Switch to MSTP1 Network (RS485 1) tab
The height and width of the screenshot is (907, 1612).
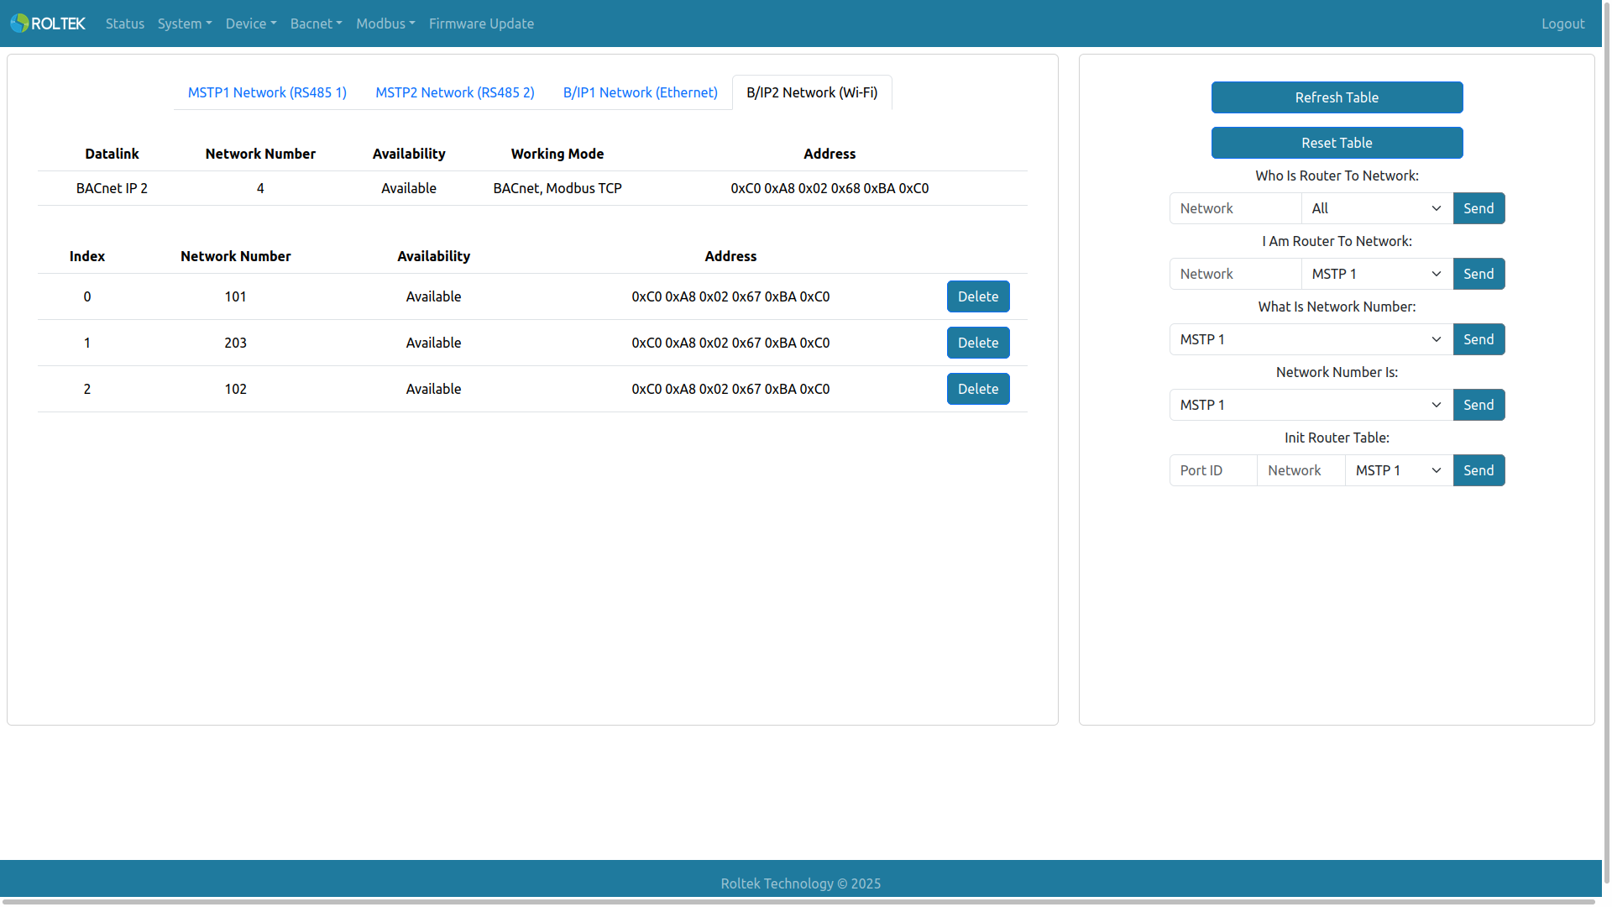[267, 92]
